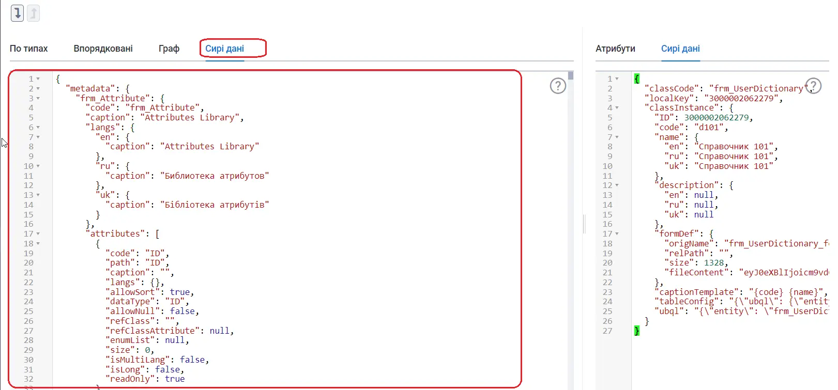Click the splitter handle between the two panels
Viewport: 838px width, 390px height.
(584, 224)
